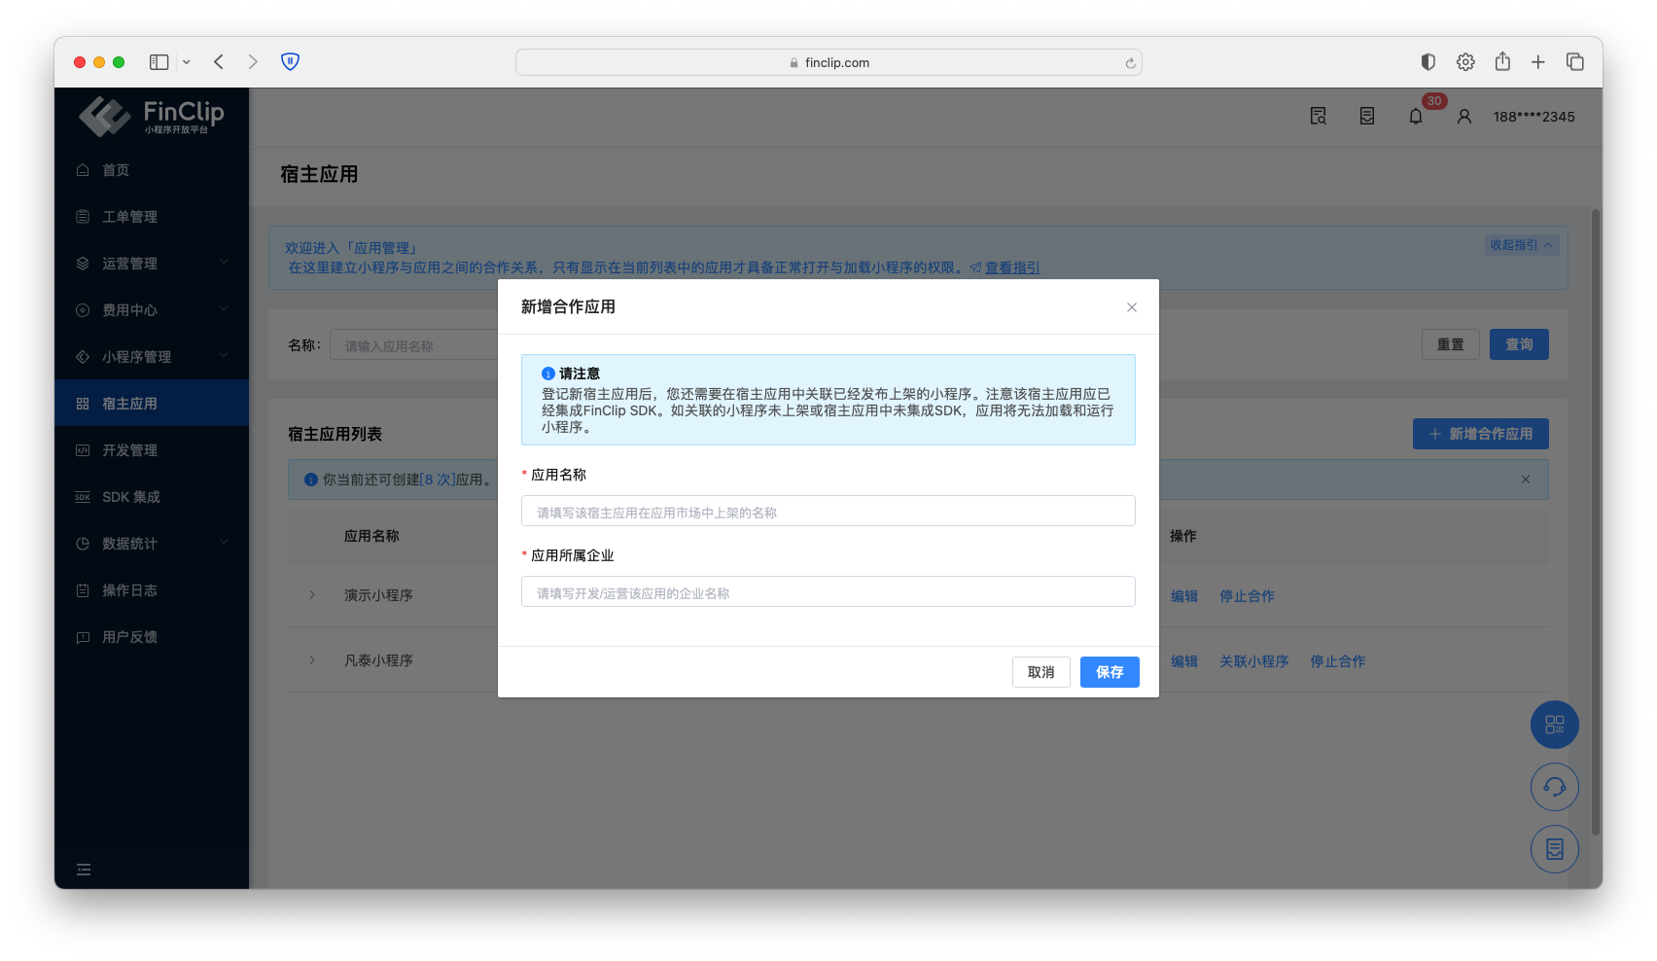This screenshot has height=961, width=1657.
Task: Click the 保存 button
Action: [1109, 672]
